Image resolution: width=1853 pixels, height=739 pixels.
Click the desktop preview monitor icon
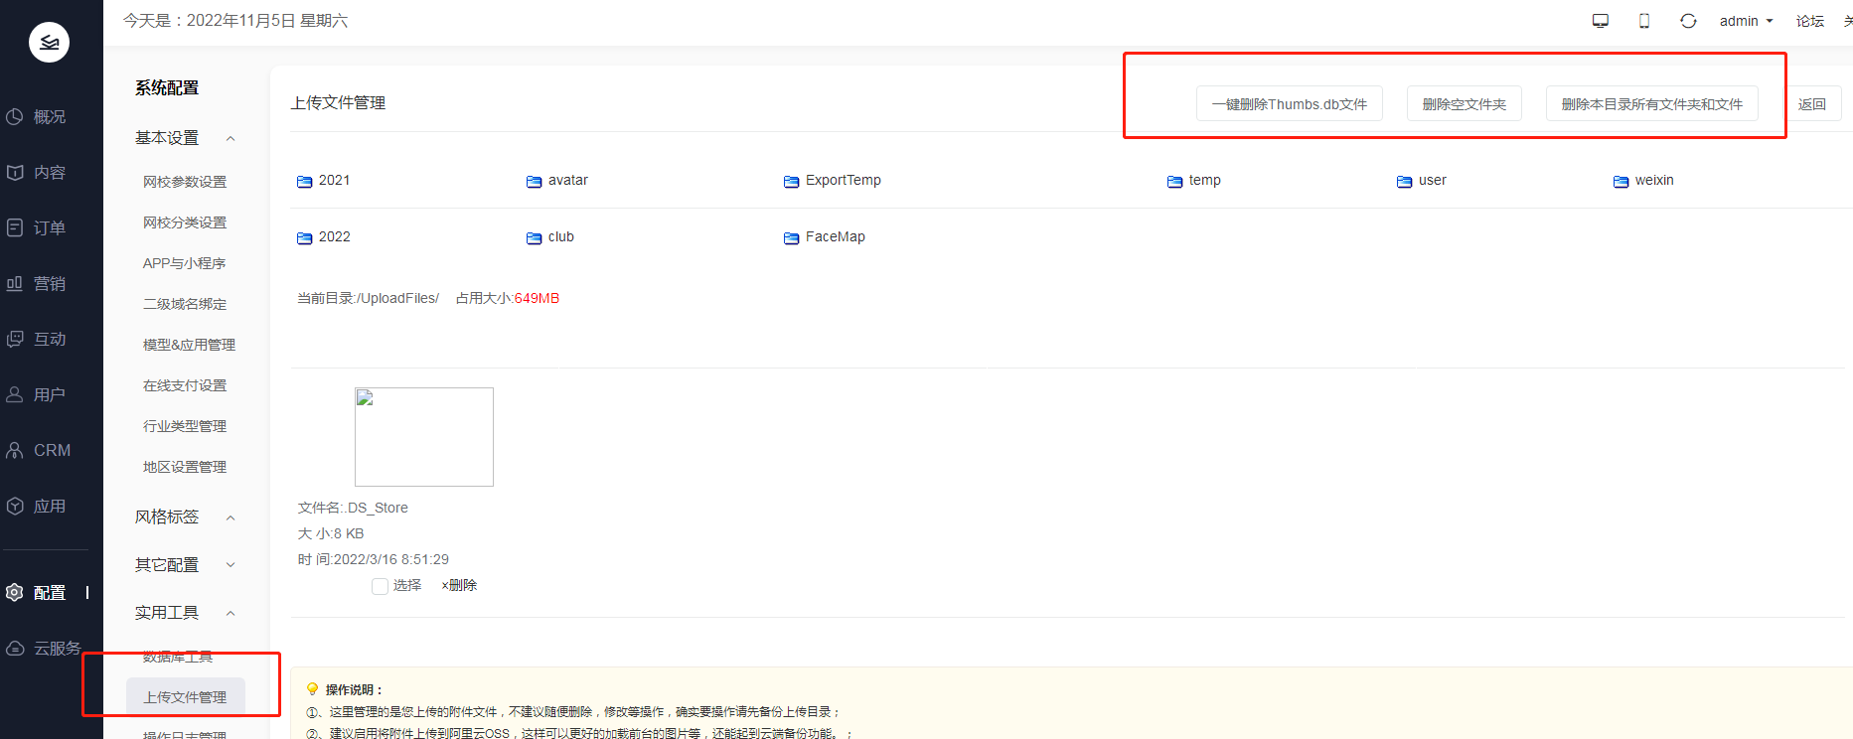point(1600,21)
